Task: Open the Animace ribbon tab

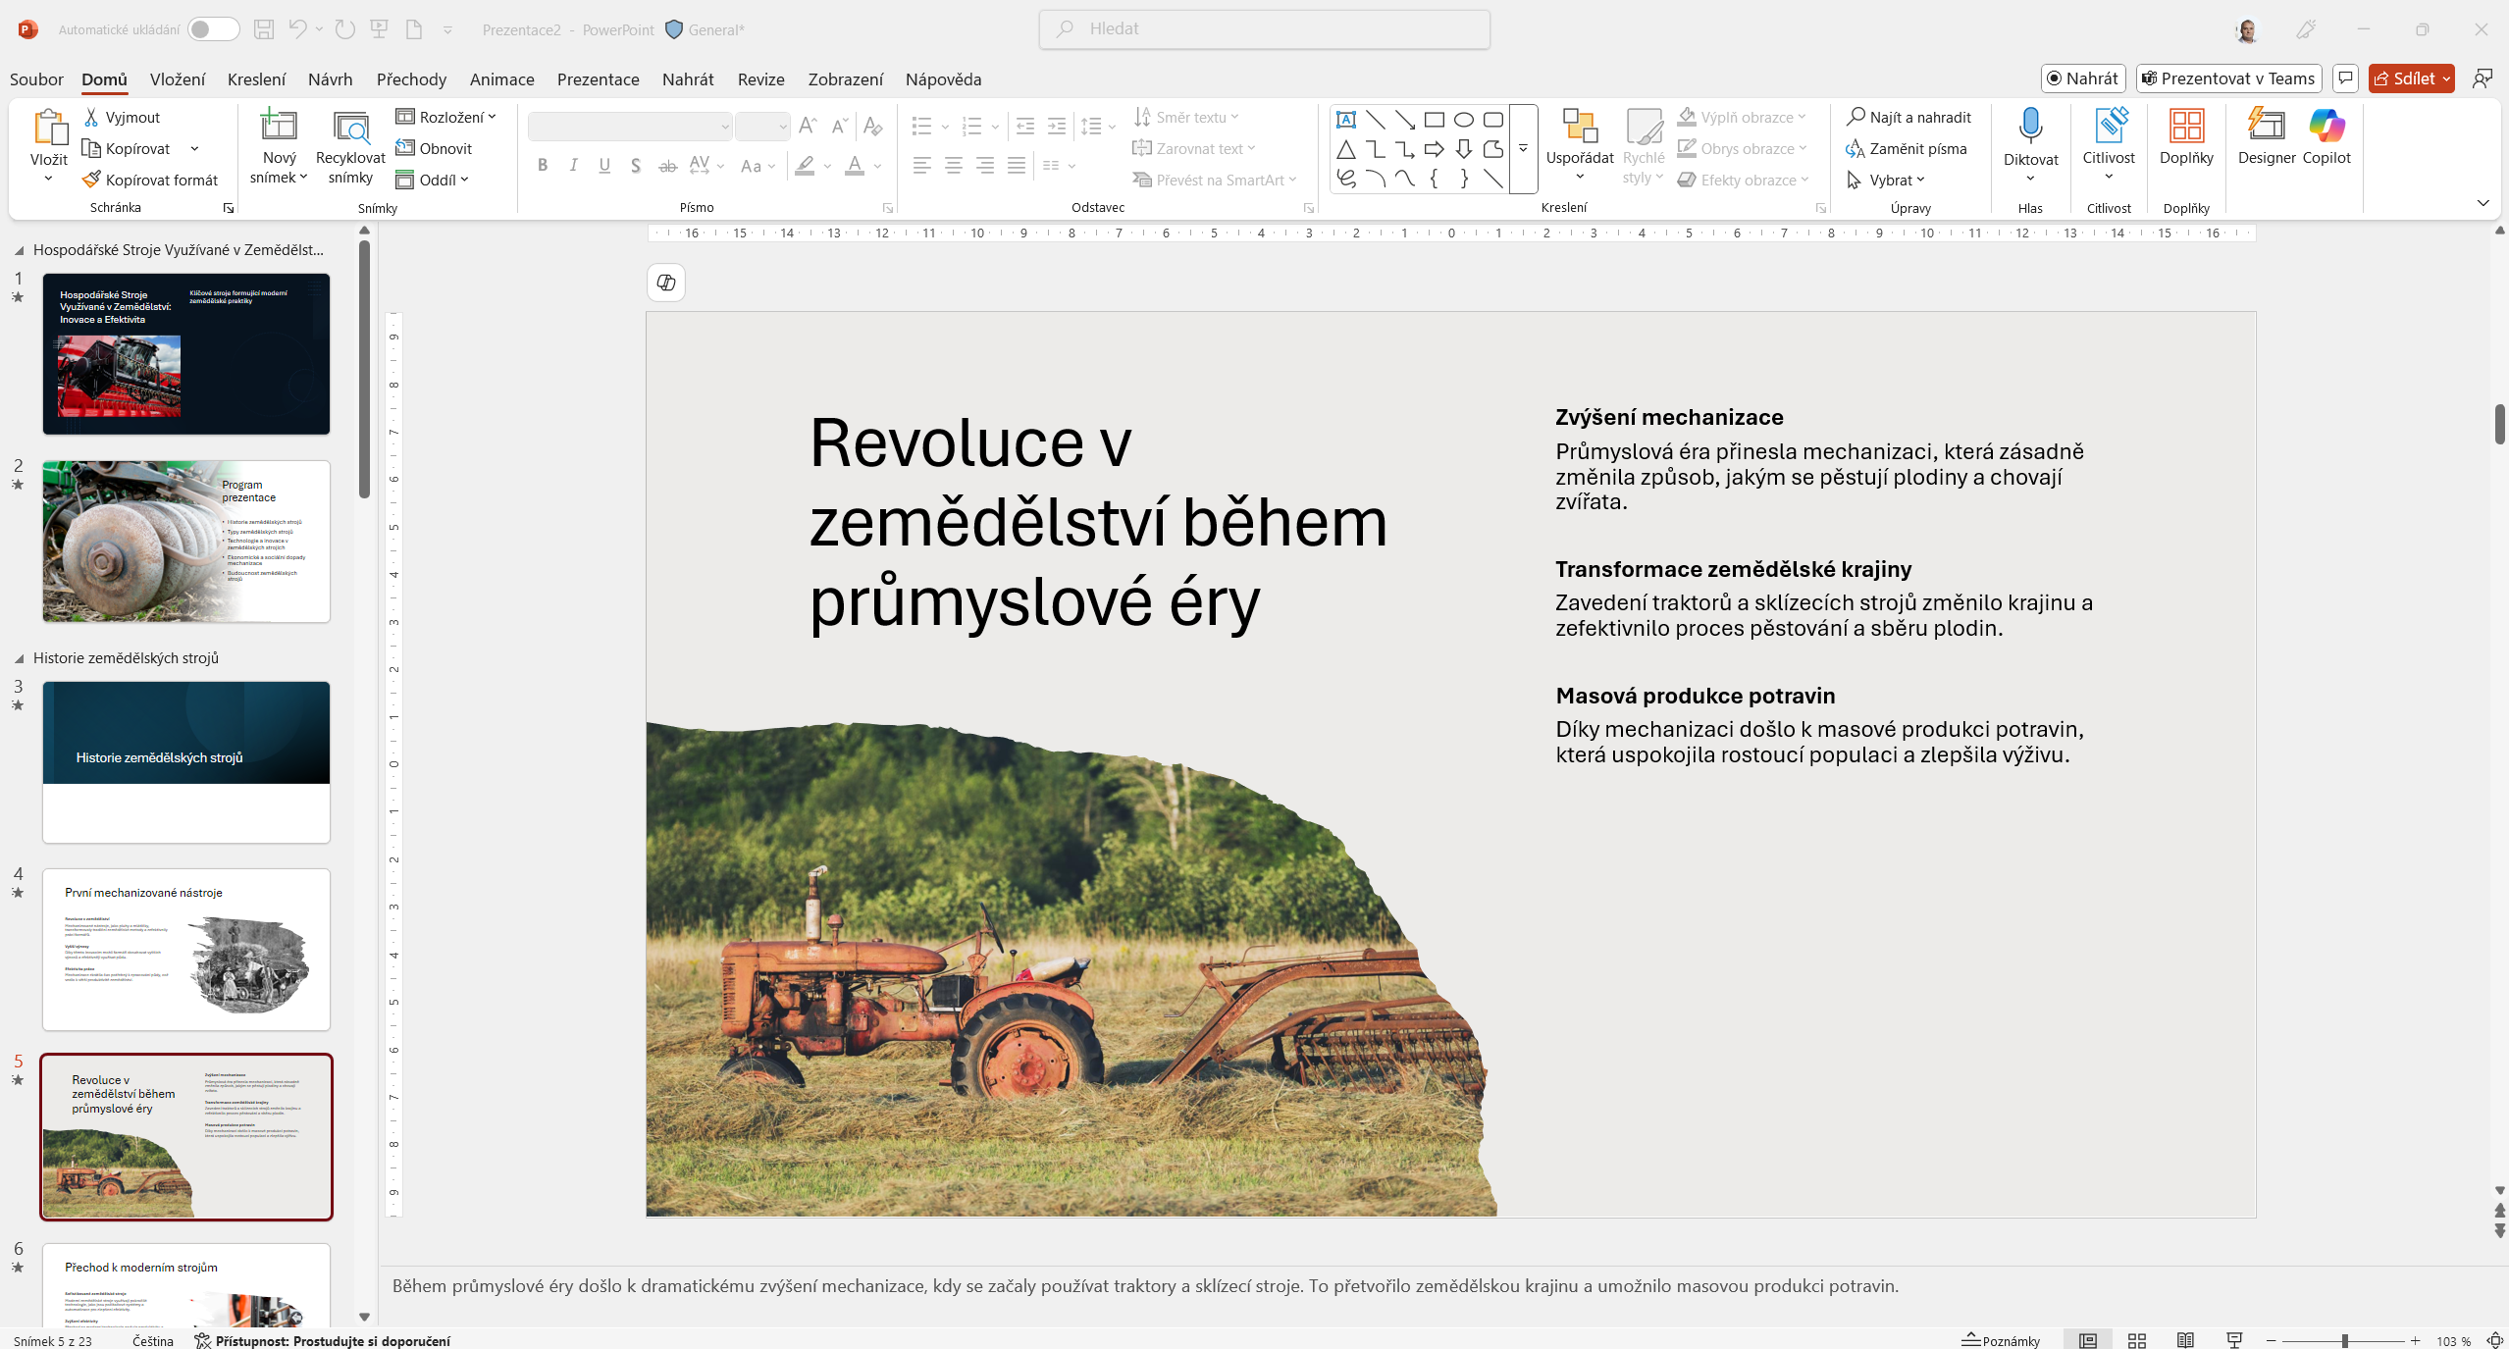Action: (501, 79)
